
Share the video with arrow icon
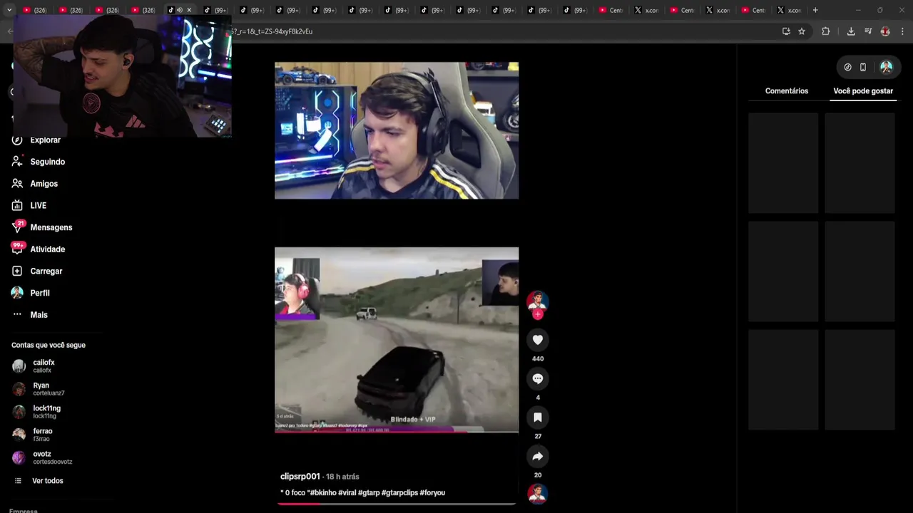[x=538, y=456]
